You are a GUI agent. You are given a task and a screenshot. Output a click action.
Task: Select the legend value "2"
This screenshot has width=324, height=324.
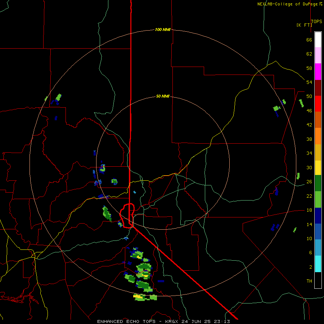coord(310,267)
